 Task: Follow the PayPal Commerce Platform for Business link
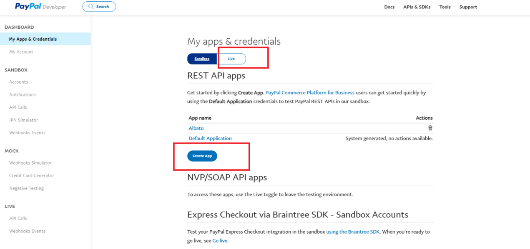(310, 93)
